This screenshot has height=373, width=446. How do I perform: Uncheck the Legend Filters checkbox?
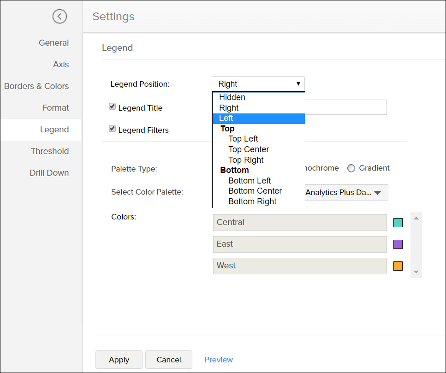[112, 129]
